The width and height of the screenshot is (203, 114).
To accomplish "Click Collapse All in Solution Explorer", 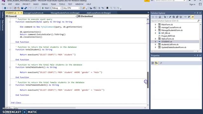I will pos(177,17).
